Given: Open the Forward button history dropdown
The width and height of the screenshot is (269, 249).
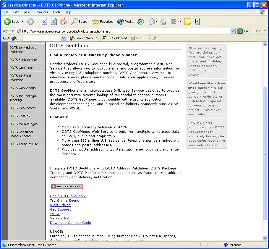Looking at the screenshot, I should [38, 22].
